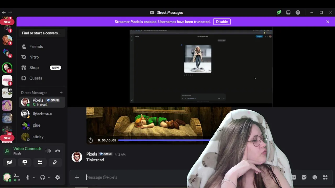Toggle microphone mute
This screenshot has width=335, height=188.
pos(27,177)
